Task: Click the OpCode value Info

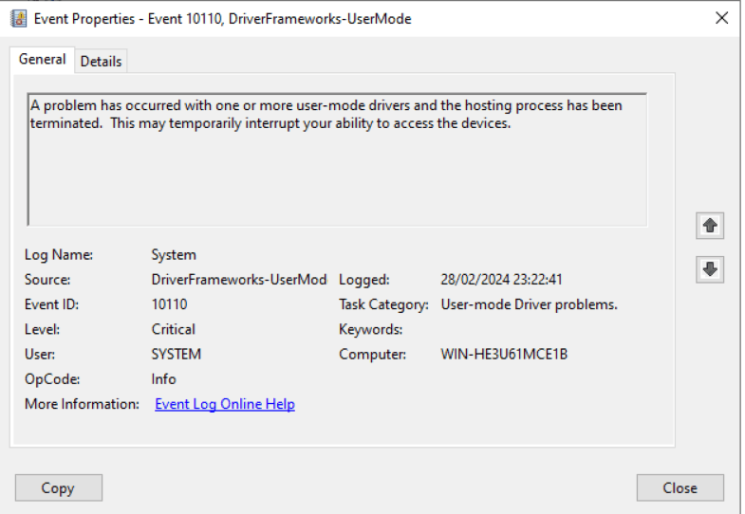Action: coord(163,379)
